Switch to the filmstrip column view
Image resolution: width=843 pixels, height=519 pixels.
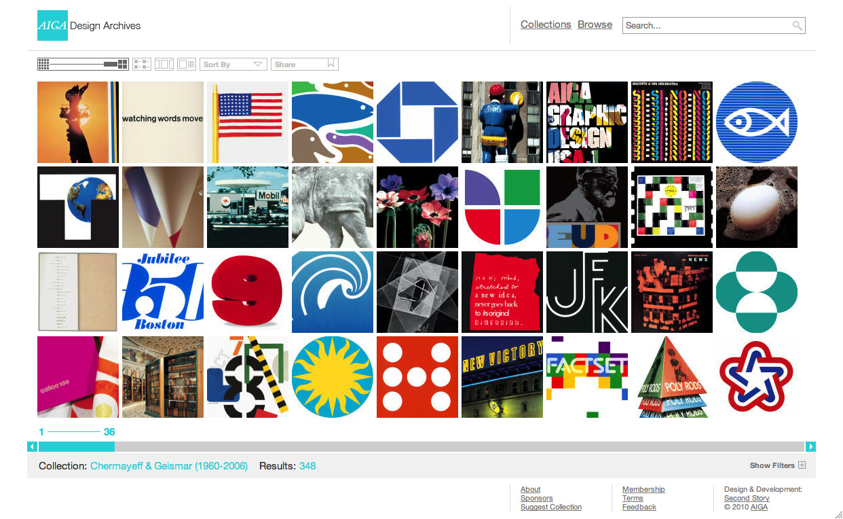click(x=164, y=64)
